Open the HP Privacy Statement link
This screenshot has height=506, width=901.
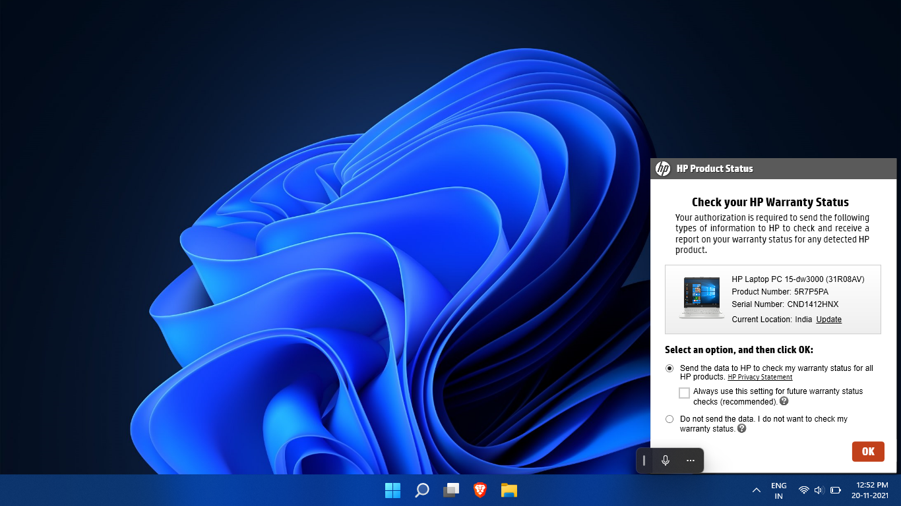pos(760,378)
